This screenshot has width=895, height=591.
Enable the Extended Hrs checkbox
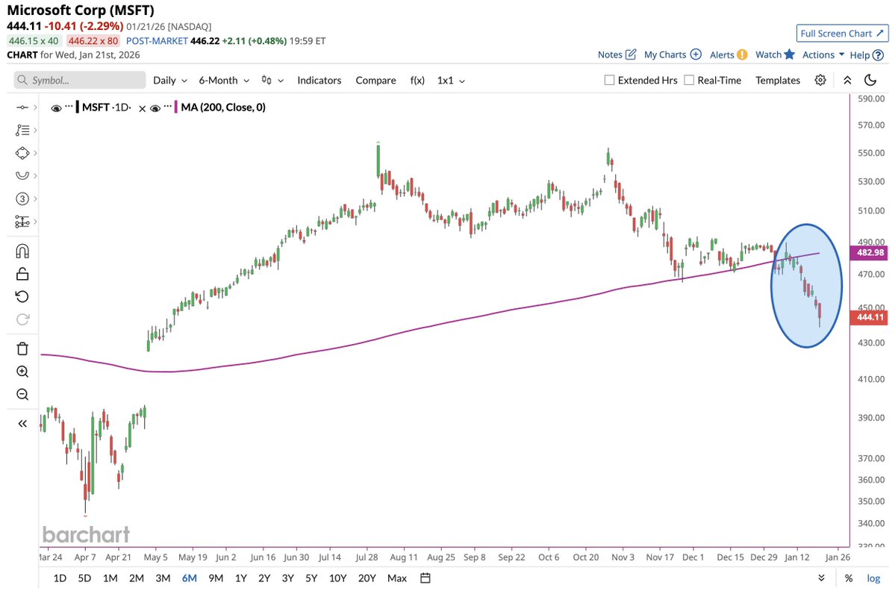tap(608, 80)
